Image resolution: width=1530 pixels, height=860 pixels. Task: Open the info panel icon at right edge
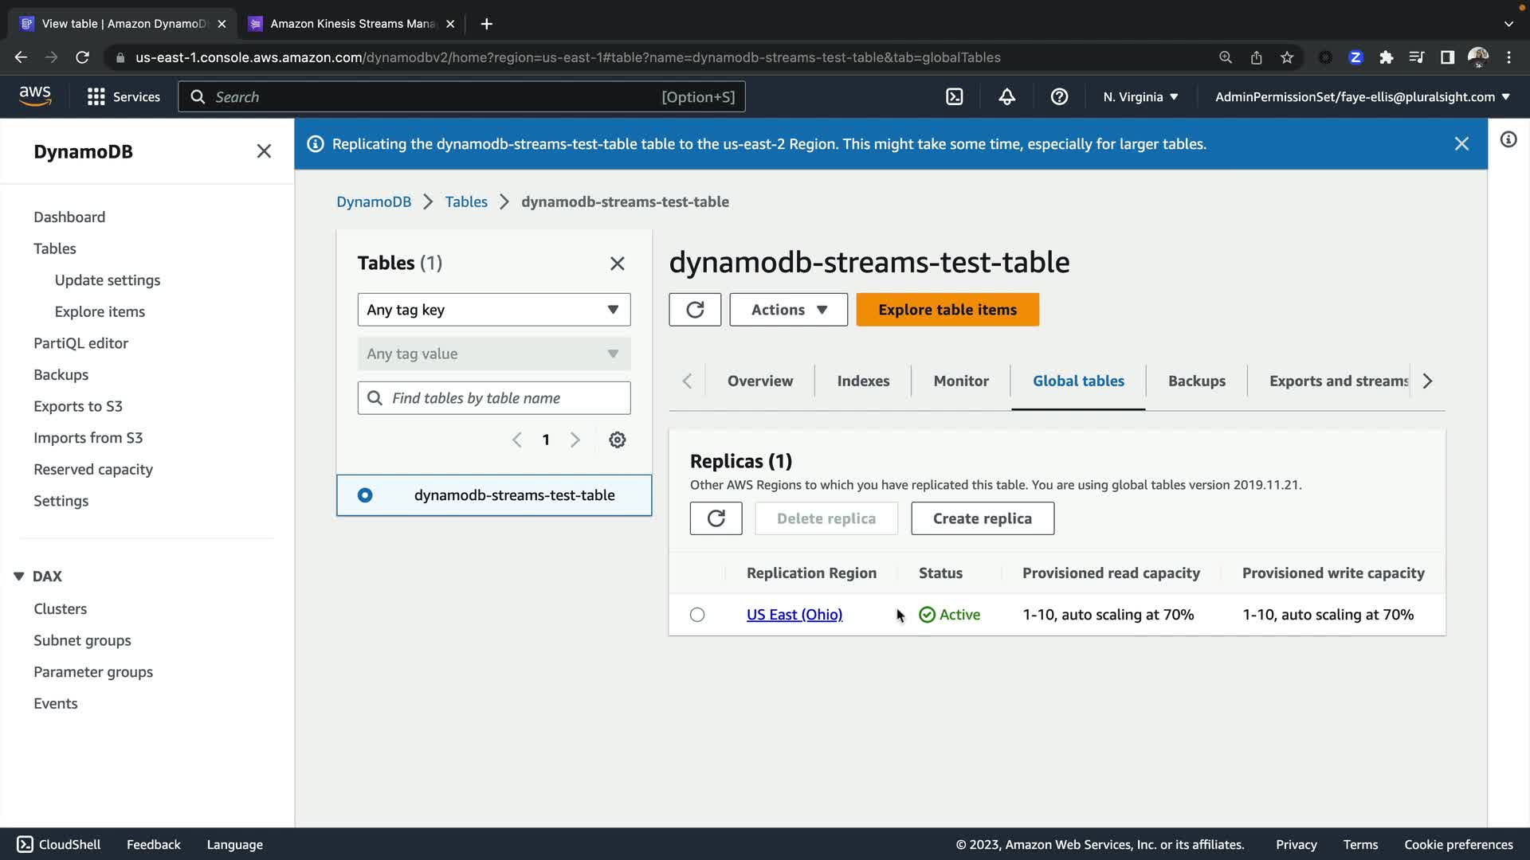click(1508, 140)
